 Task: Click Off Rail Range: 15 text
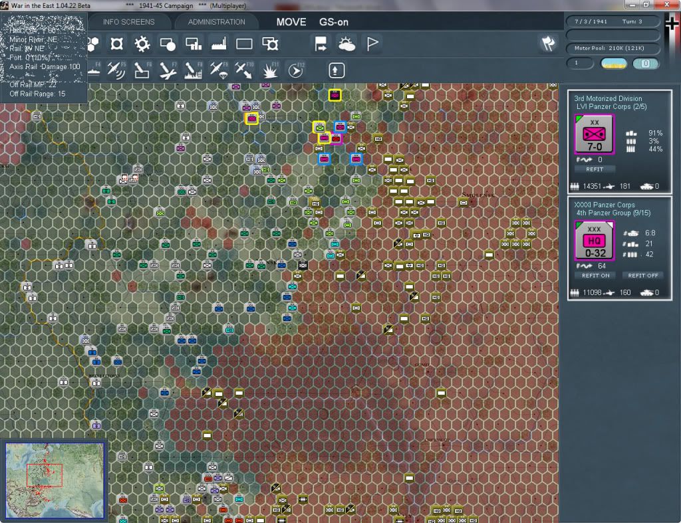point(37,94)
